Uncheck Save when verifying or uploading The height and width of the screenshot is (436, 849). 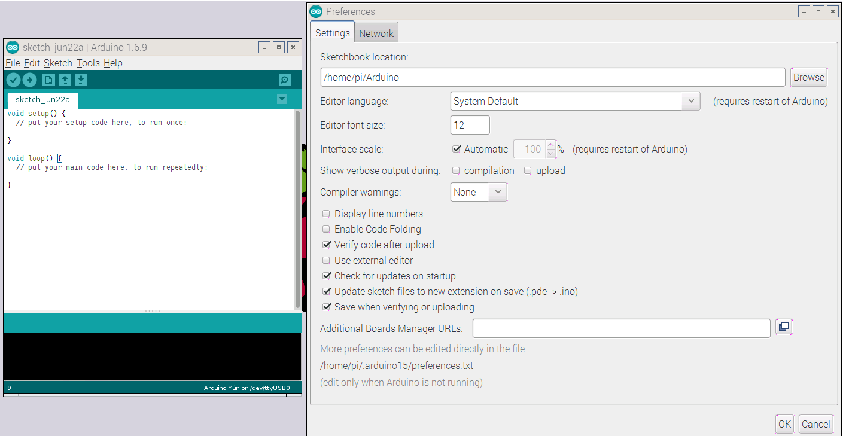pyautogui.click(x=327, y=307)
